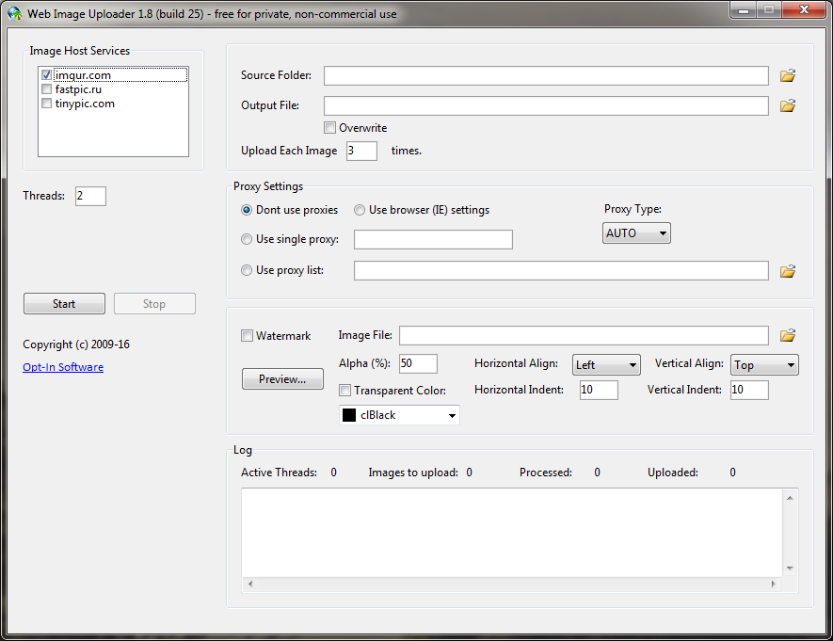Click the 'Images to upload:' label

(413, 473)
